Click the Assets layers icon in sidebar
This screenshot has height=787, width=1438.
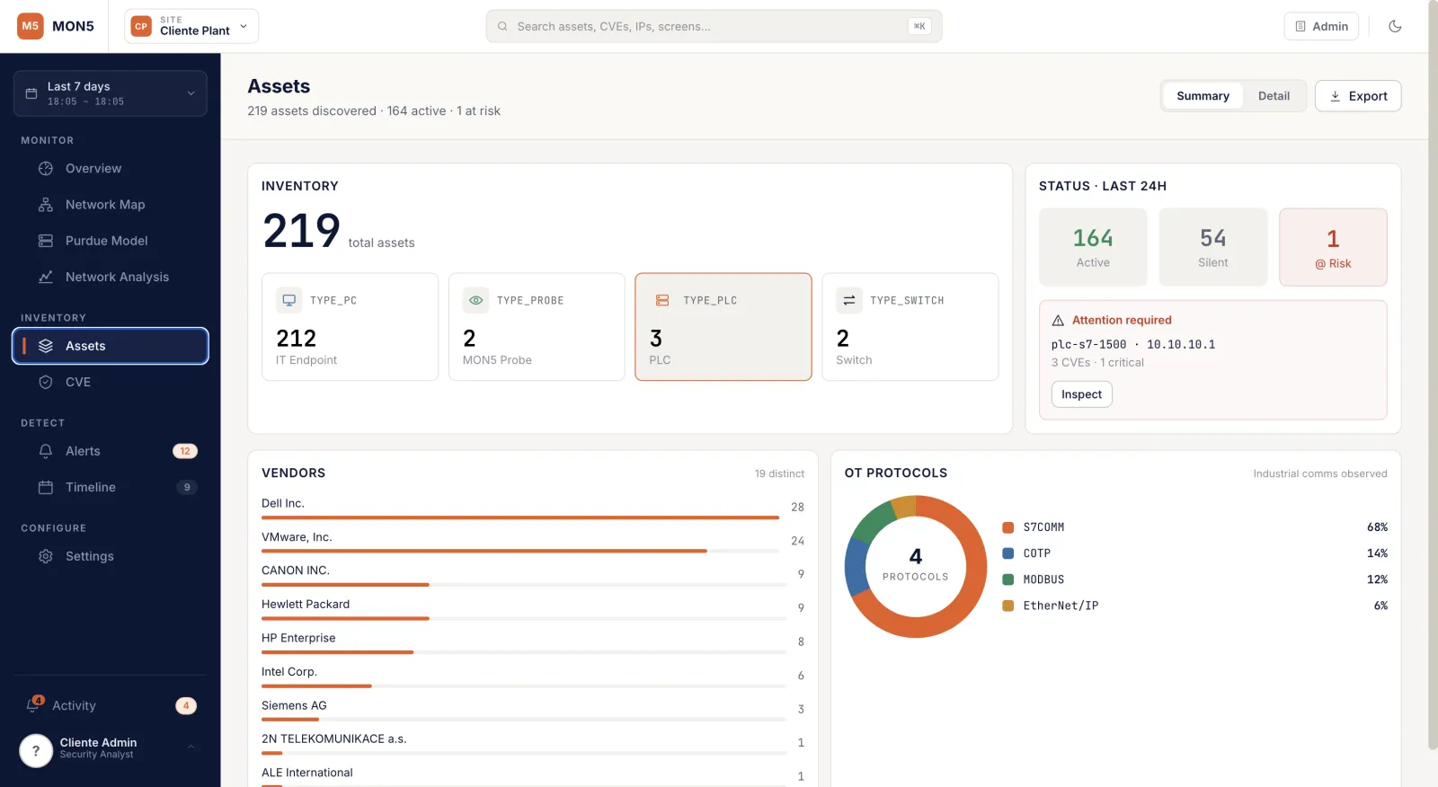[46, 346]
